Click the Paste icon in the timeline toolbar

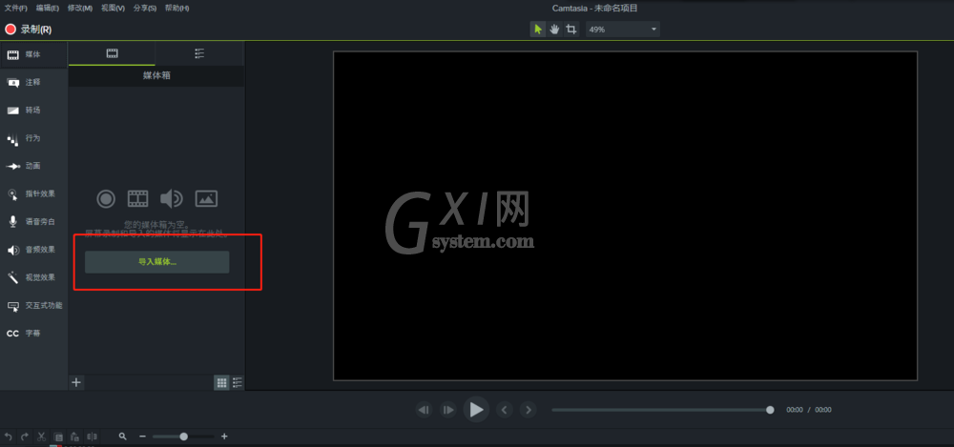click(x=74, y=437)
